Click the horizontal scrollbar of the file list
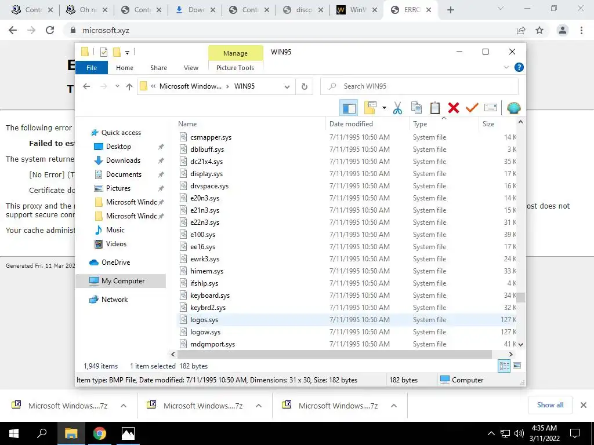This screenshot has height=445, width=594. [x=334, y=354]
